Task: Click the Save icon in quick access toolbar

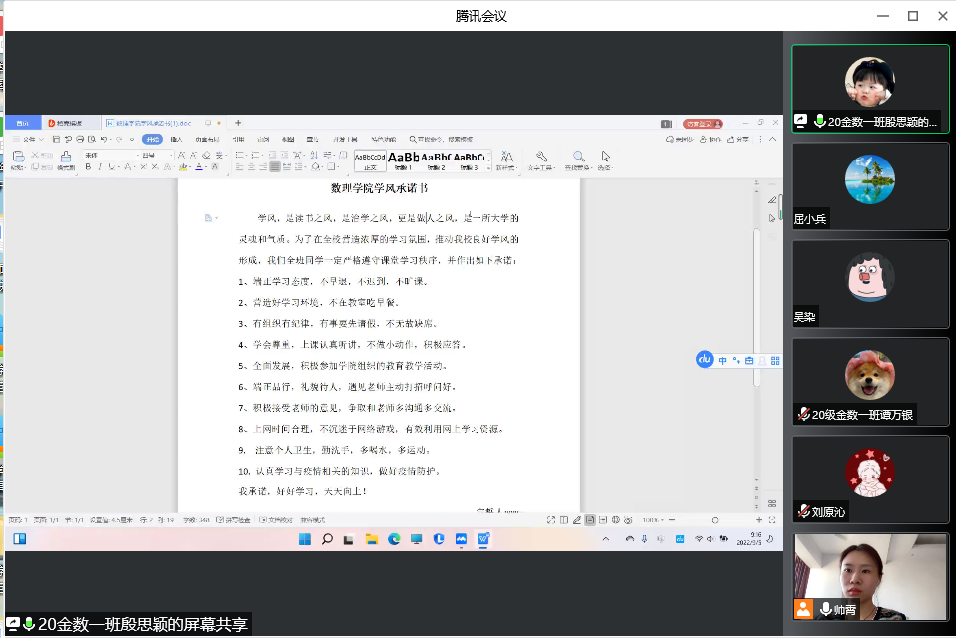Action: [x=56, y=139]
